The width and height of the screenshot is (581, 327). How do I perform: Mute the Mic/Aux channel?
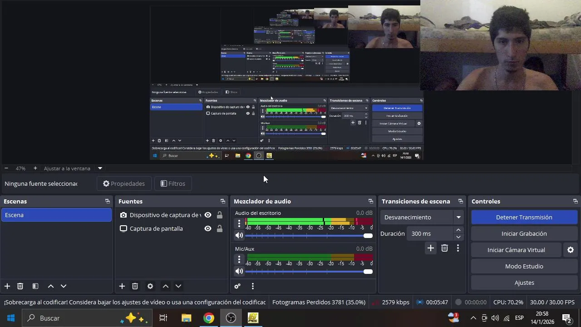coord(239,271)
